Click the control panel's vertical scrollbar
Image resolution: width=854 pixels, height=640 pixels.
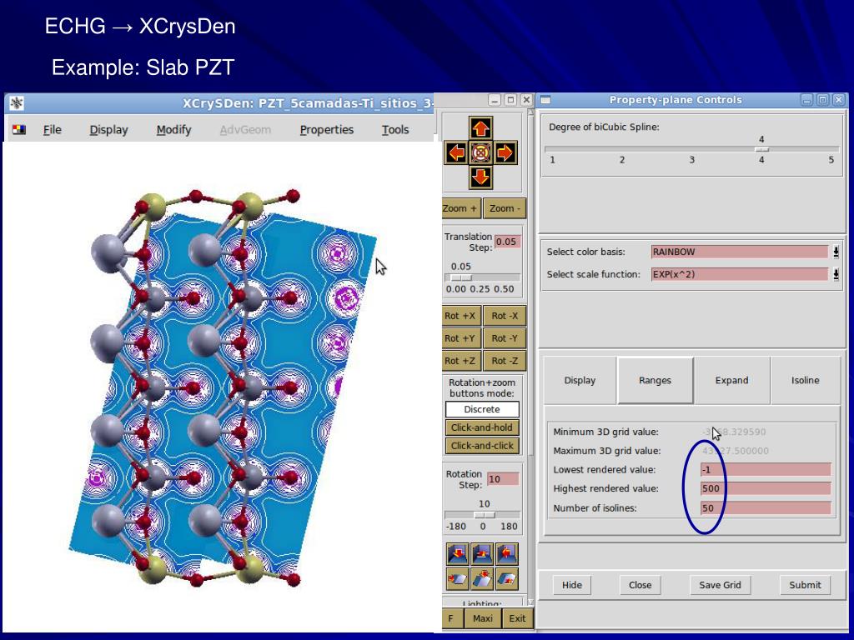(x=531, y=357)
